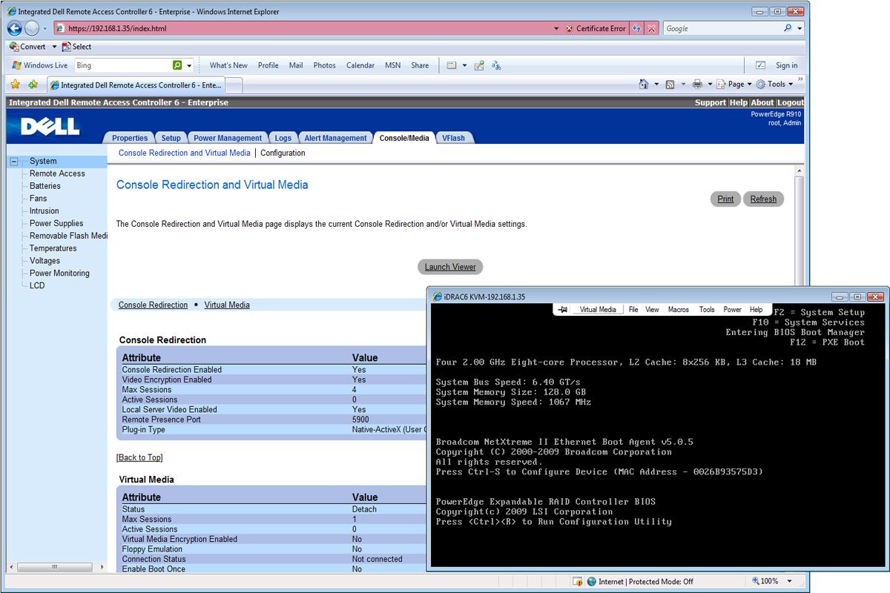This screenshot has height=593, width=890.
Task: Click the URL address bar field
Action: 308,28
